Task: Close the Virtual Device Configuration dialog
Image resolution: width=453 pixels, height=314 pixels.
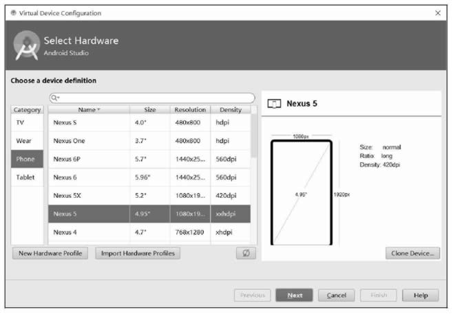Action: point(438,13)
